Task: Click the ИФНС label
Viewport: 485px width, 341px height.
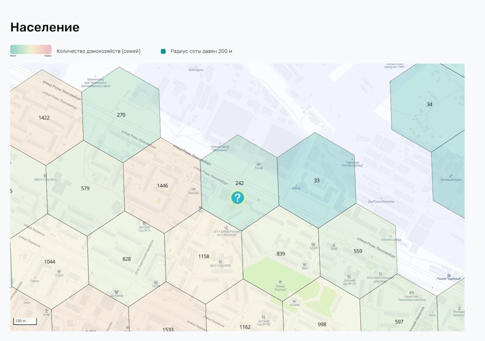Action: tap(297, 188)
